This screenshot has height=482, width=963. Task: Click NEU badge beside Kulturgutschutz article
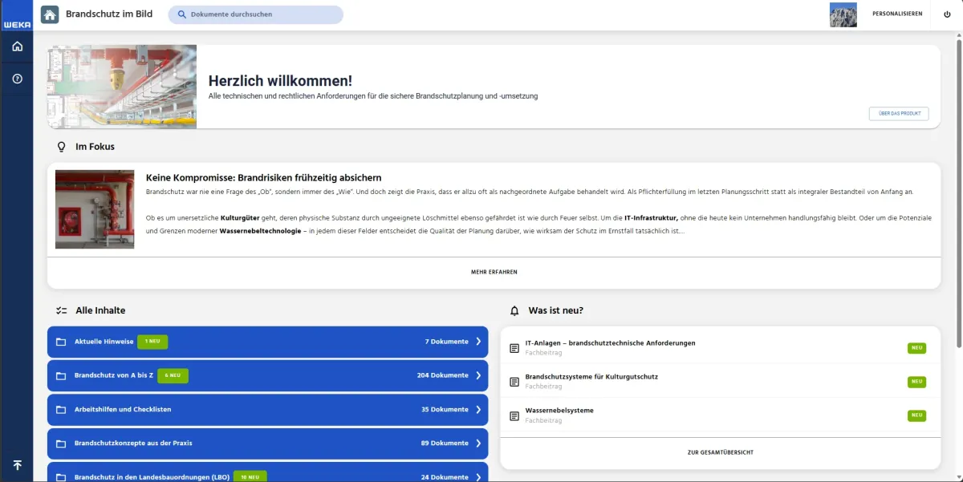916,382
